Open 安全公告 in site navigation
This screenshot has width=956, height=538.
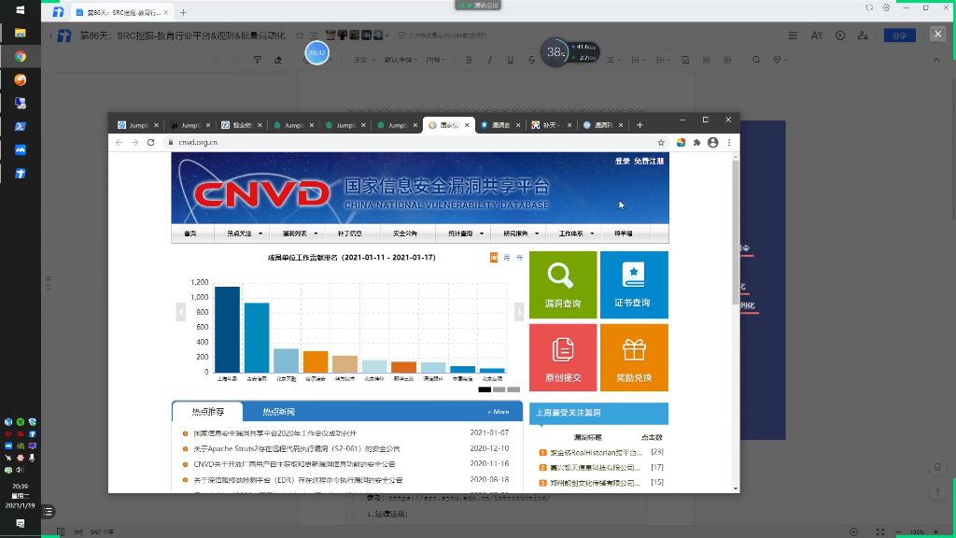(405, 234)
